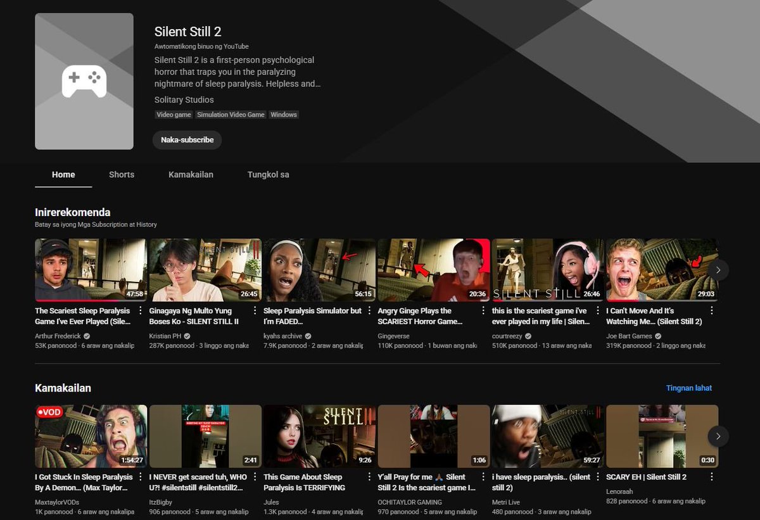760x520 pixels.
Task: Play the 9:26 Jules video thumbnail
Action: [319, 436]
